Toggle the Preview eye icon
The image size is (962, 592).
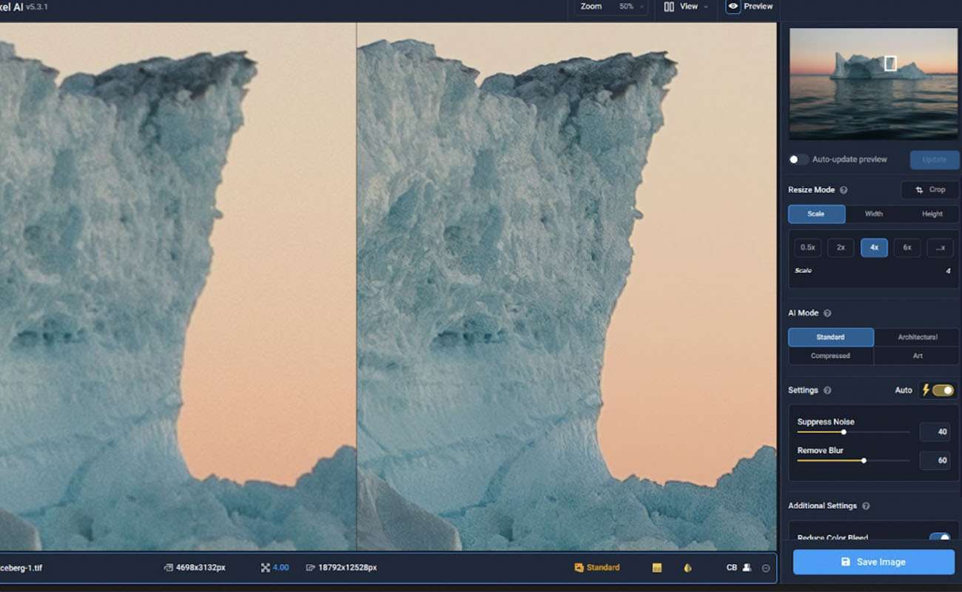(733, 7)
